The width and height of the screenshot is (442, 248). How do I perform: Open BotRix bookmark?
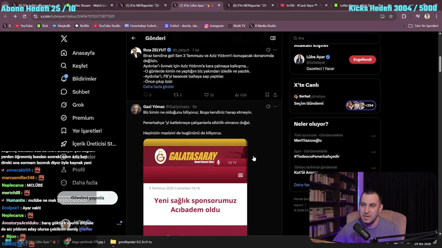(82, 26)
